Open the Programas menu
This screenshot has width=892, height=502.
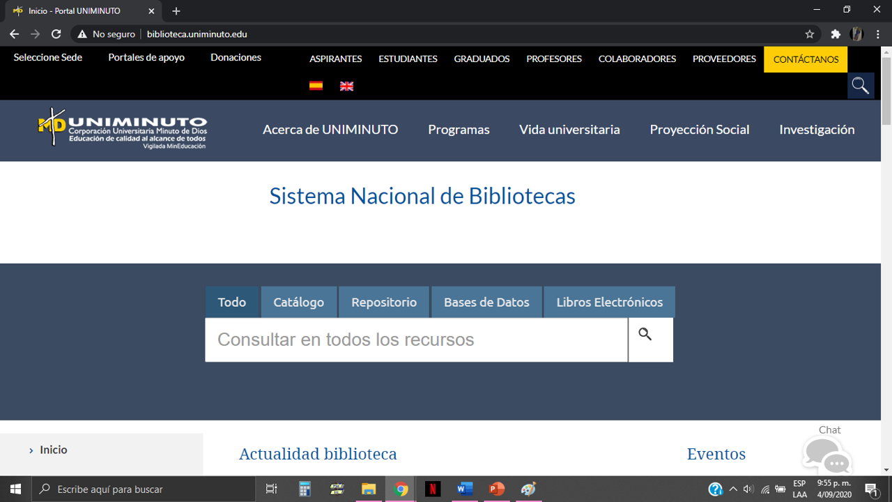[459, 130]
